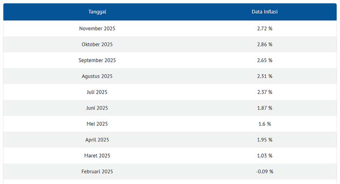The height and width of the screenshot is (184, 340).
Task: Click the 2.31 % inflation value
Action: pos(264,76)
